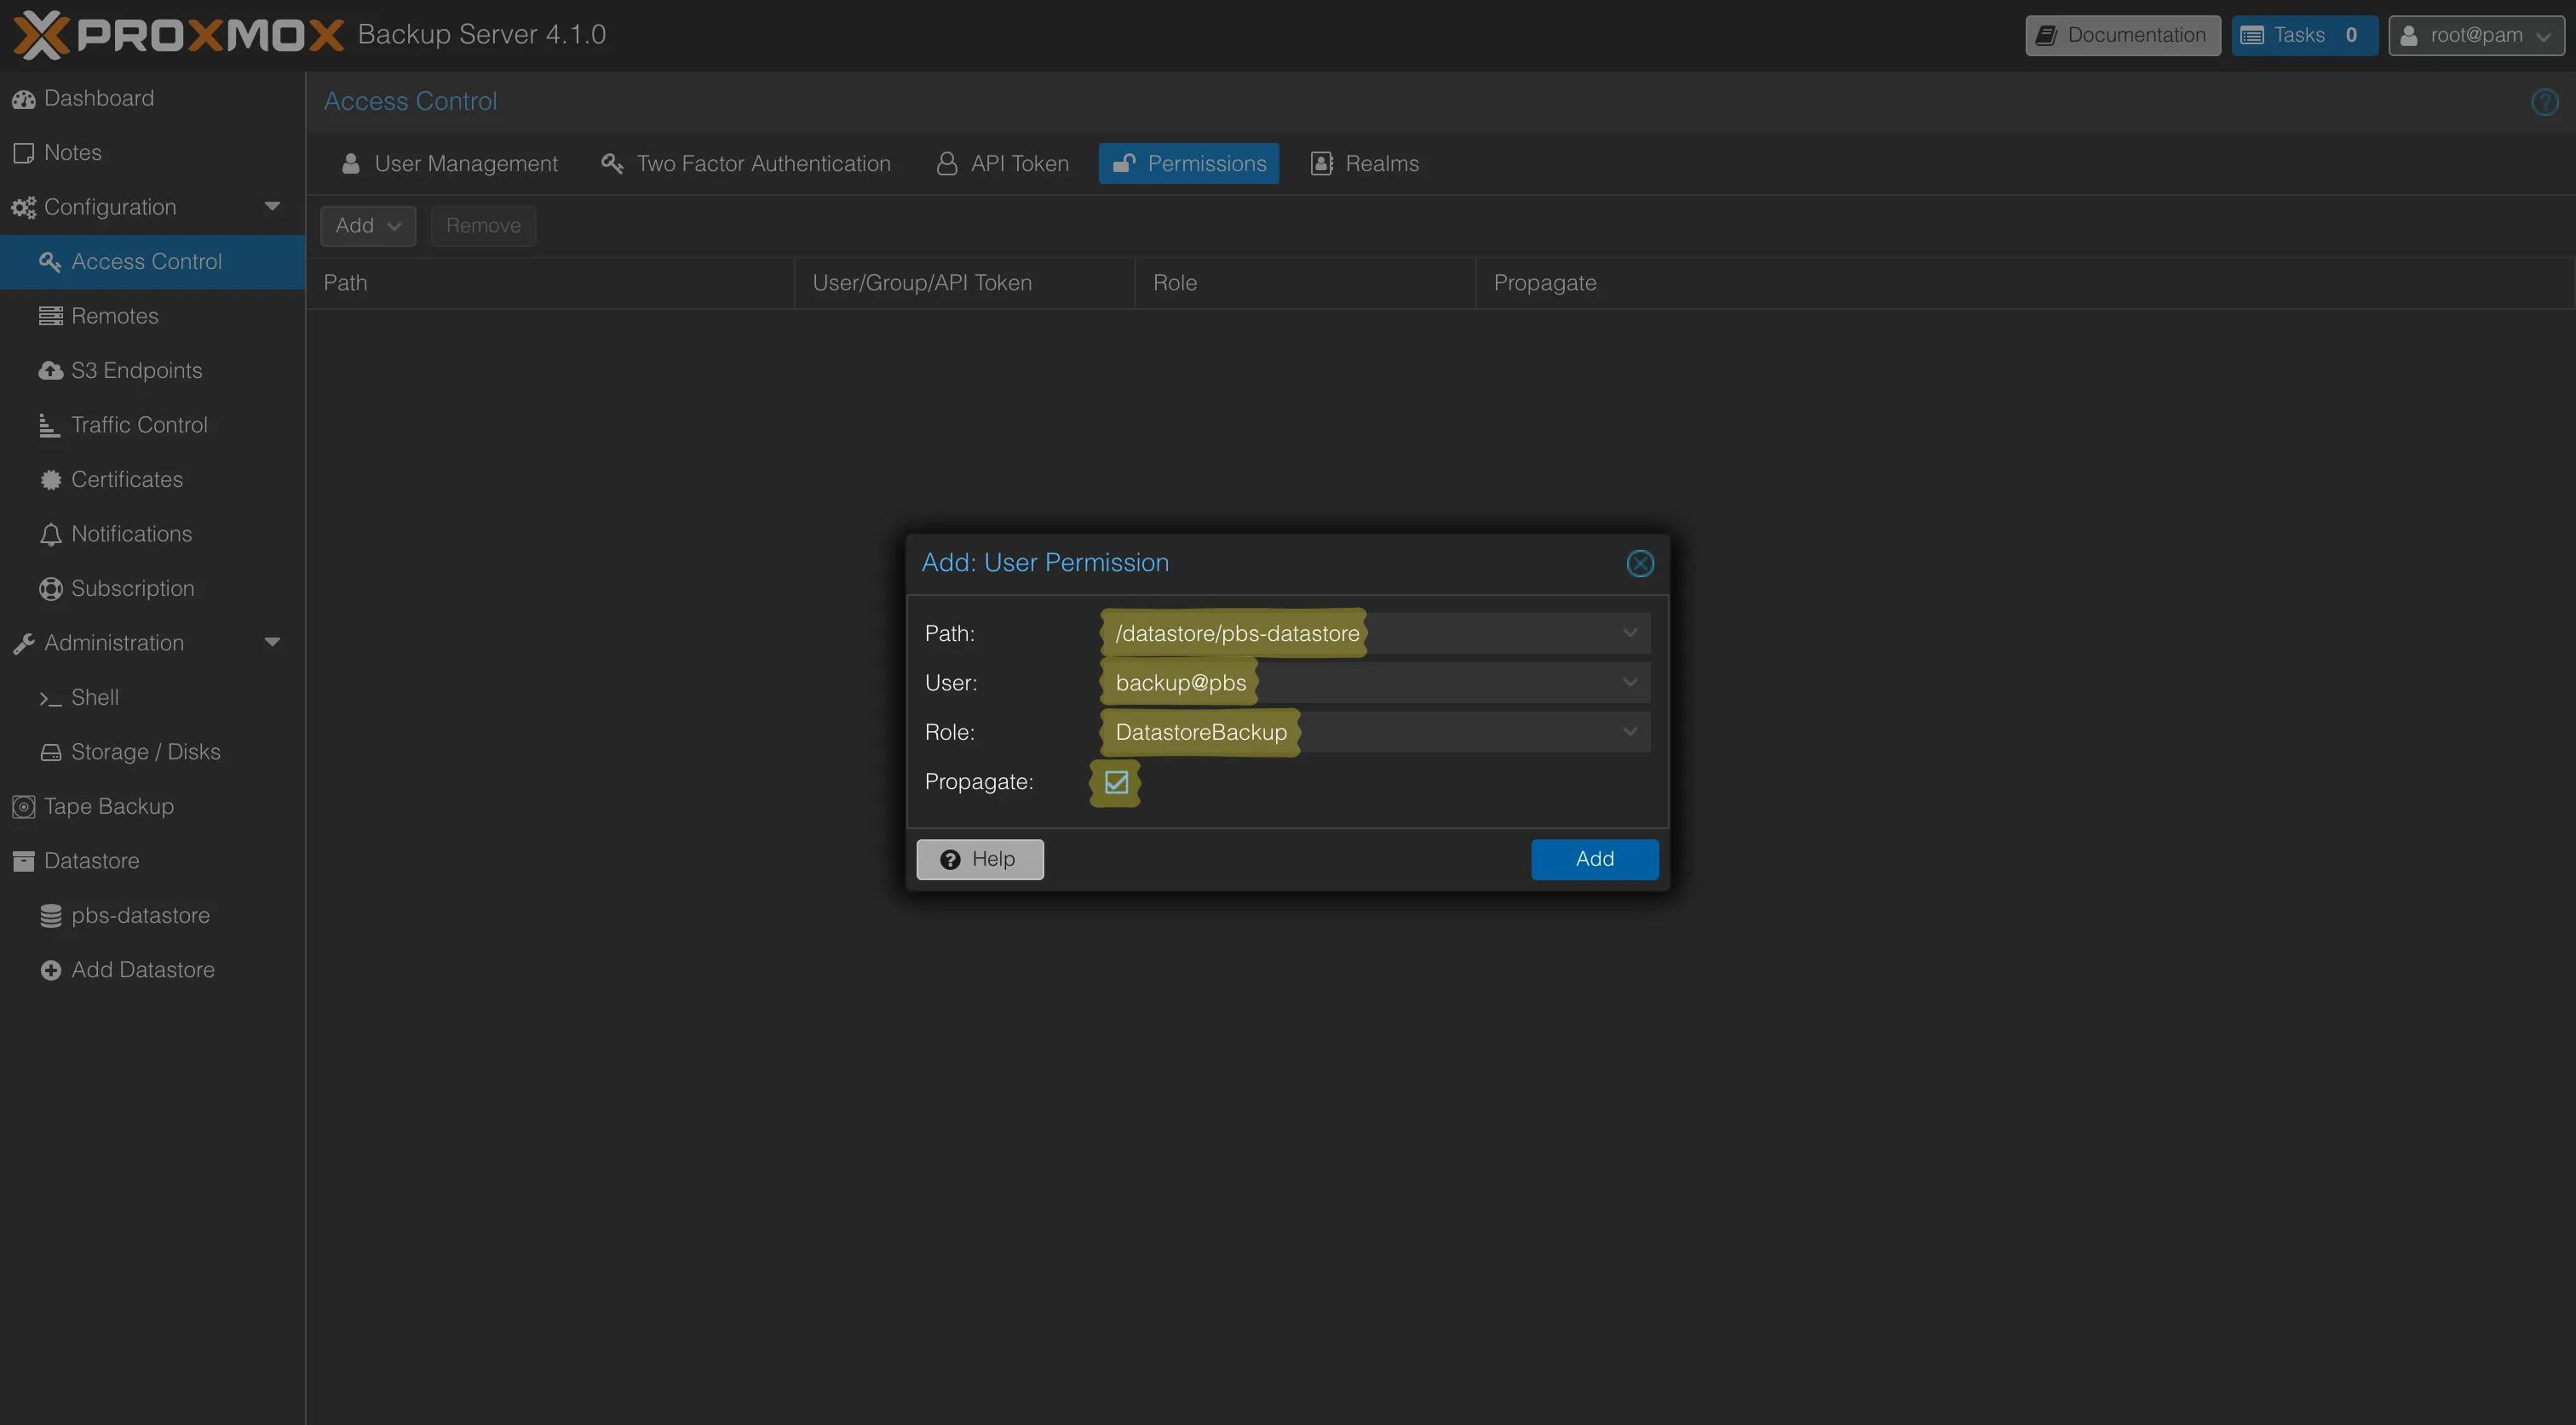Open Notifications bell entry
2576x1425 pixels.
[152, 534]
